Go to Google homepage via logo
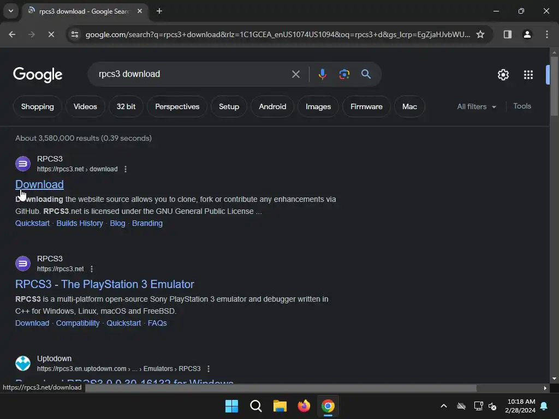Screen dimensions: 559x419 pos(38,75)
